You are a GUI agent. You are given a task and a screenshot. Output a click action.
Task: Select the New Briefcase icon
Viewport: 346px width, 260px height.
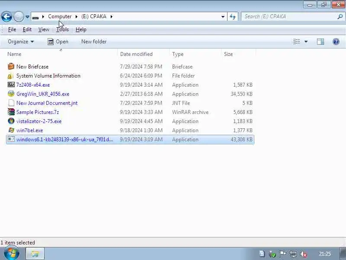point(11,66)
